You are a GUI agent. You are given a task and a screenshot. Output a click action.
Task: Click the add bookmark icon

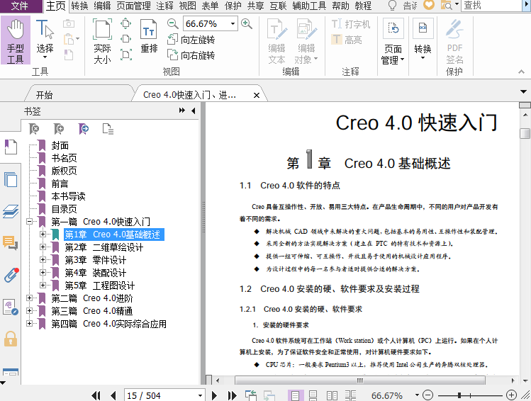tap(59, 129)
